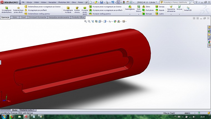
Task: Open the Wstaw menu
Action: pos(44,2)
